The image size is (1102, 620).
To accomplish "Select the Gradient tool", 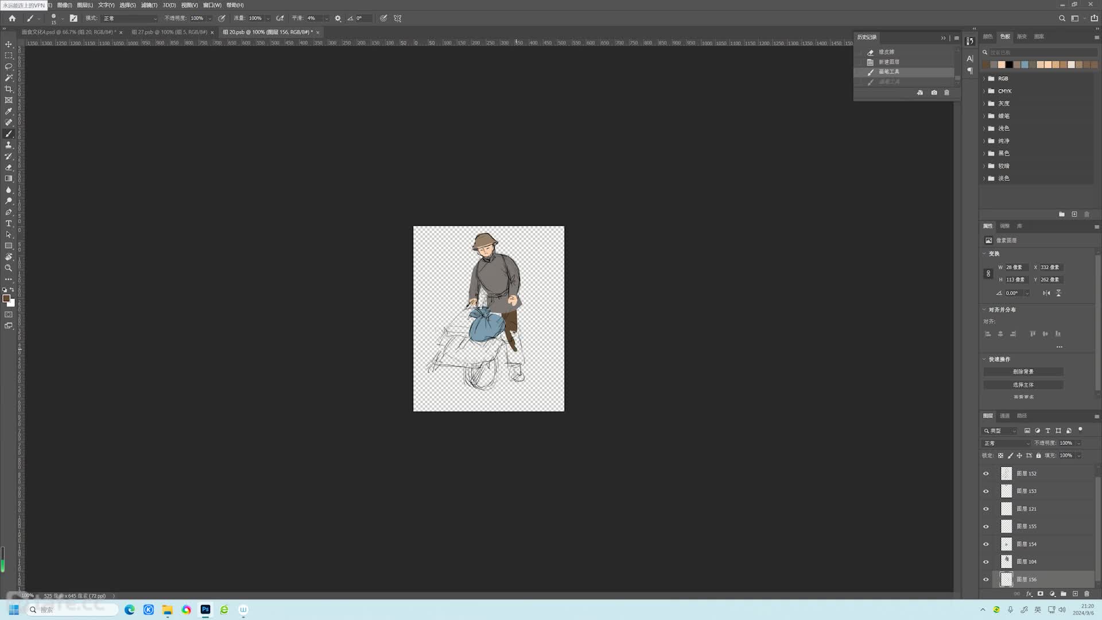I will pyautogui.click(x=9, y=179).
